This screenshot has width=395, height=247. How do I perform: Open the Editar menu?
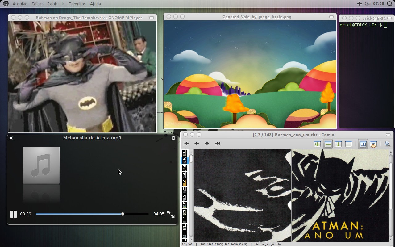37,4
